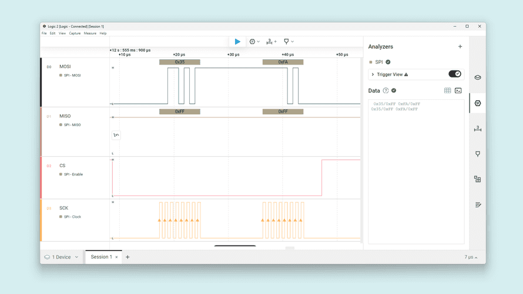Open the analyzers dropdown in top toolbar
The width and height of the screenshot is (523, 294).
click(x=254, y=42)
